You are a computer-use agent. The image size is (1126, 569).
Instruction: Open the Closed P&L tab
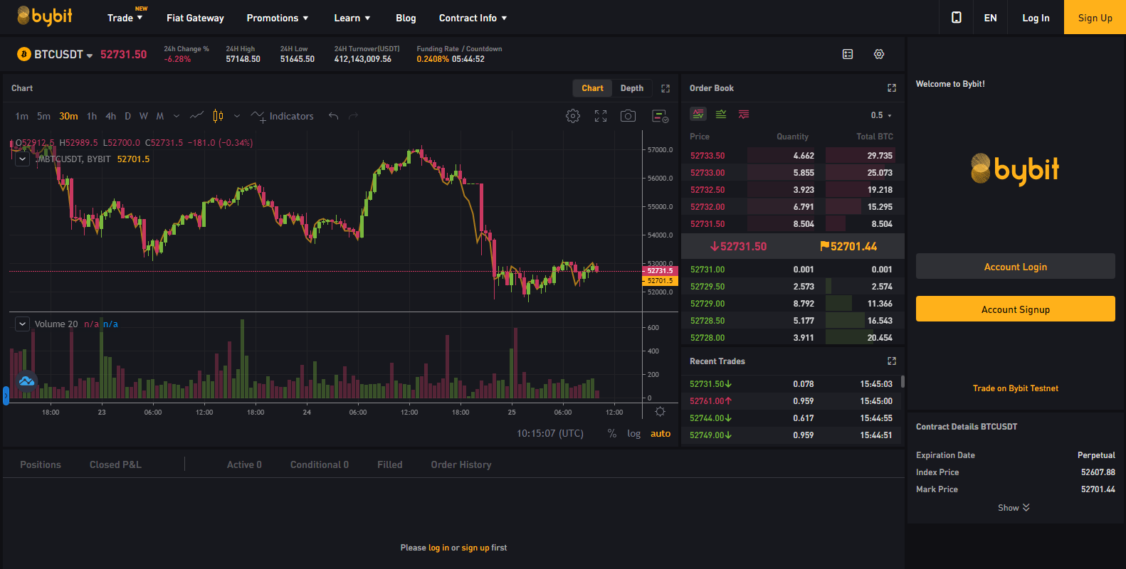coord(115,464)
